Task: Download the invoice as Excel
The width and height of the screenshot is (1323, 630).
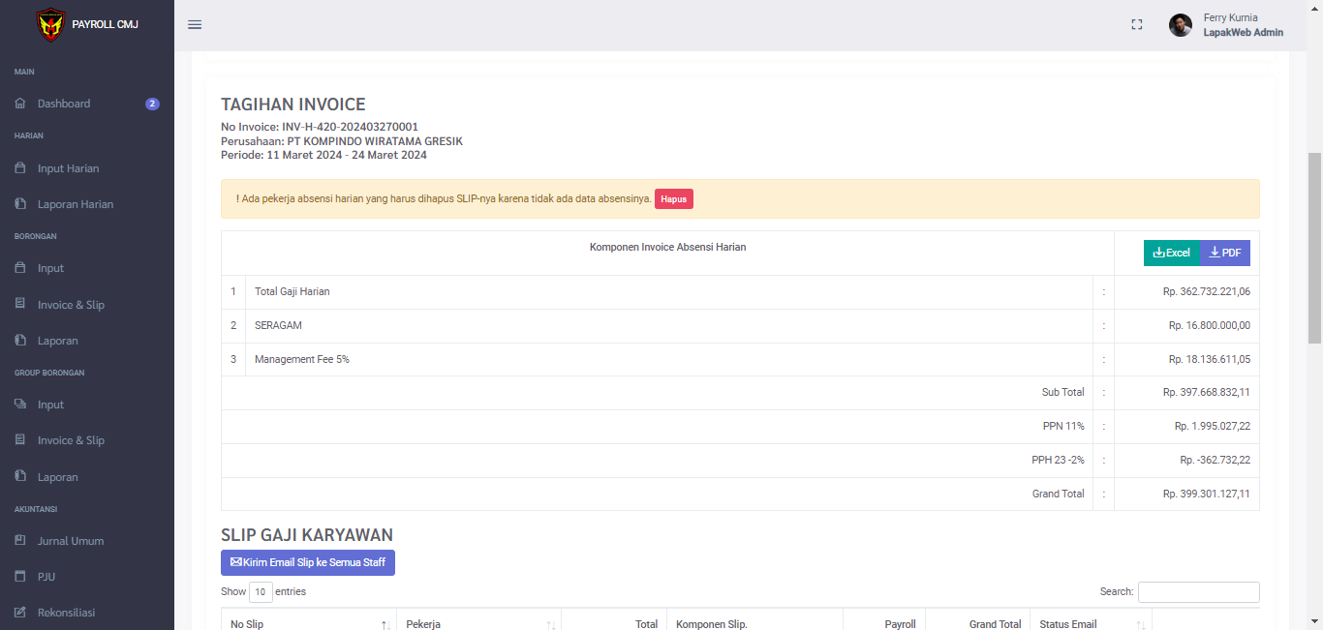Action: (x=1171, y=253)
